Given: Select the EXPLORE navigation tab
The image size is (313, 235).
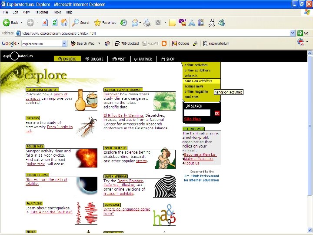Looking at the screenshot, I should pos(67,59).
